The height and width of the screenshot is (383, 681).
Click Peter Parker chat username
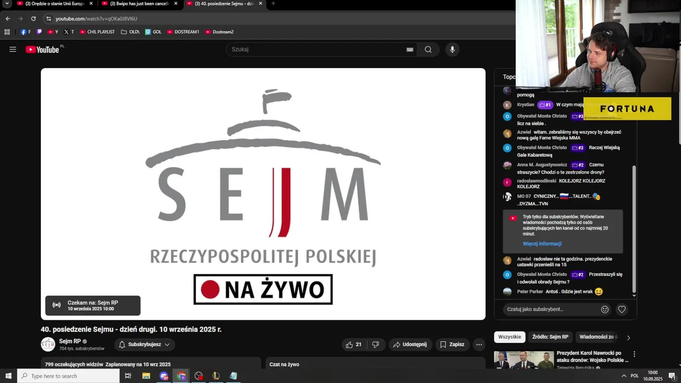coord(530,292)
